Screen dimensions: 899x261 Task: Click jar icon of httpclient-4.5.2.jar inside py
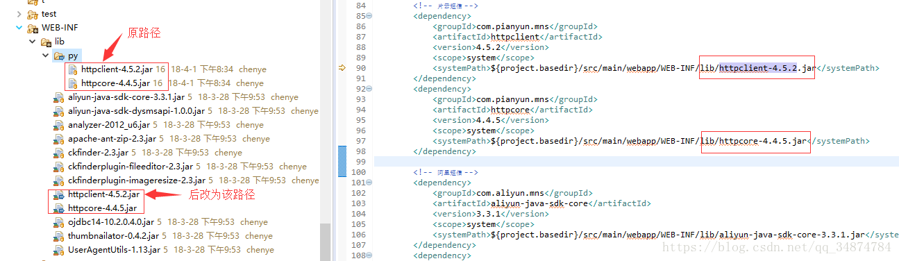click(73, 69)
